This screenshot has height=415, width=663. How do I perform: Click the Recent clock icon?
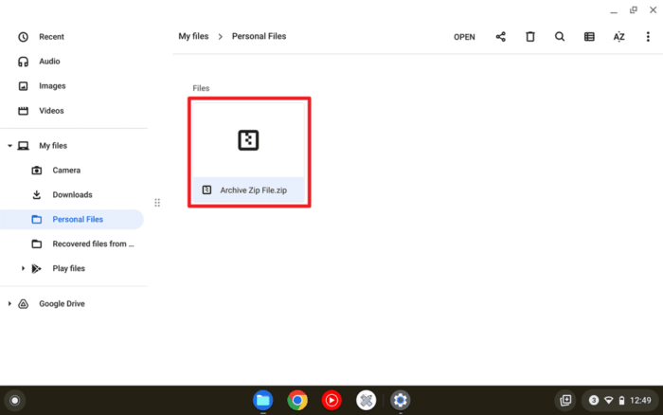[x=24, y=37]
